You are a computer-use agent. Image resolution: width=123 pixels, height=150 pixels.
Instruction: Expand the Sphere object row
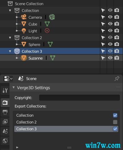coord(17,44)
